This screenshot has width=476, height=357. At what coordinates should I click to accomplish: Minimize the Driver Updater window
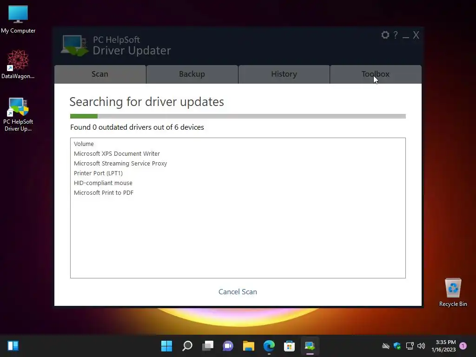[x=406, y=37]
